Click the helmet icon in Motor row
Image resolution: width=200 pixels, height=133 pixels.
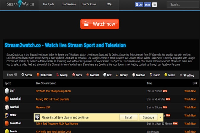[x=7, y=115]
